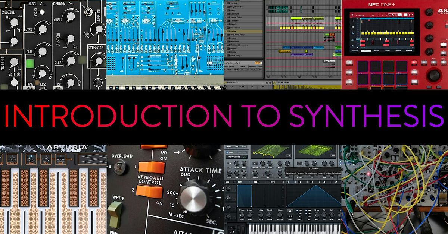Switch to the ENV 2 tab
This screenshot has height=234, width=448.
coord(256,182)
